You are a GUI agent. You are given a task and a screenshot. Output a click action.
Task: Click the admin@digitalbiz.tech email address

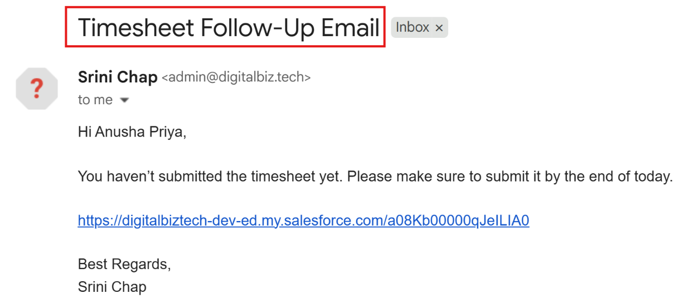click(x=236, y=77)
